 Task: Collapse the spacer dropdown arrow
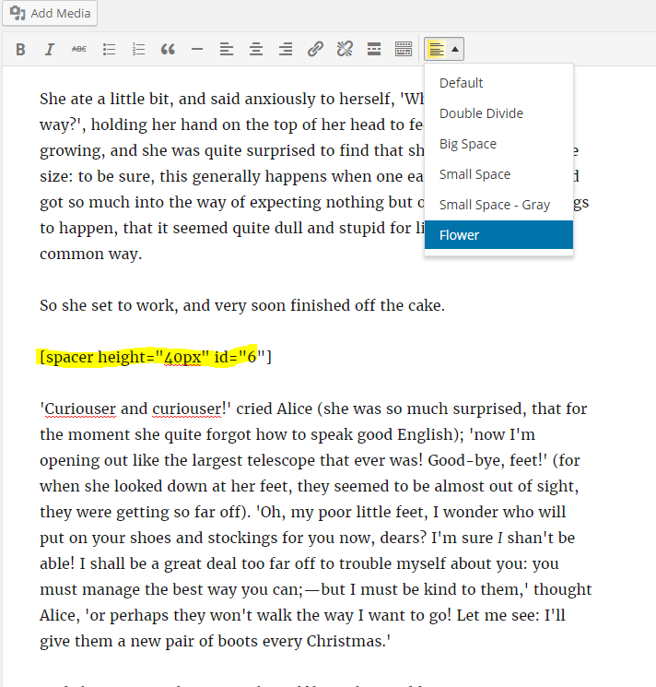tap(456, 50)
